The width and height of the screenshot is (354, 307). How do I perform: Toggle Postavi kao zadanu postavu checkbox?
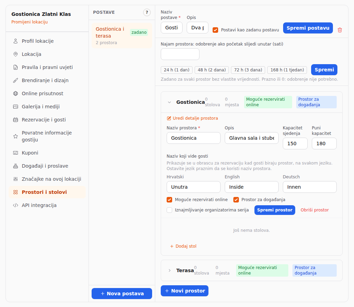pos(215,30)
